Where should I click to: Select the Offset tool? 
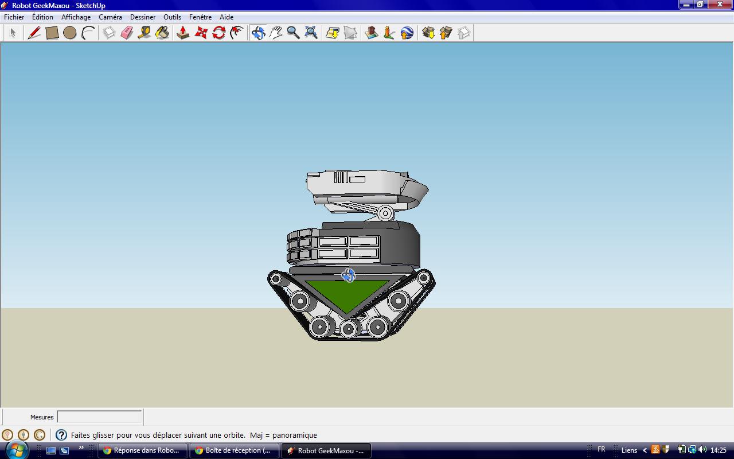click(236, 33)
